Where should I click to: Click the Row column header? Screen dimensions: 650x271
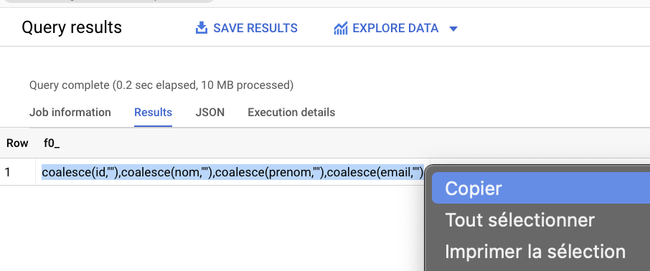(x=17, y=143)
